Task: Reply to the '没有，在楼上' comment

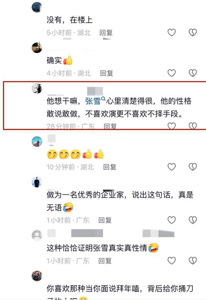Action: pyautogui.click(x=106, y=32)
